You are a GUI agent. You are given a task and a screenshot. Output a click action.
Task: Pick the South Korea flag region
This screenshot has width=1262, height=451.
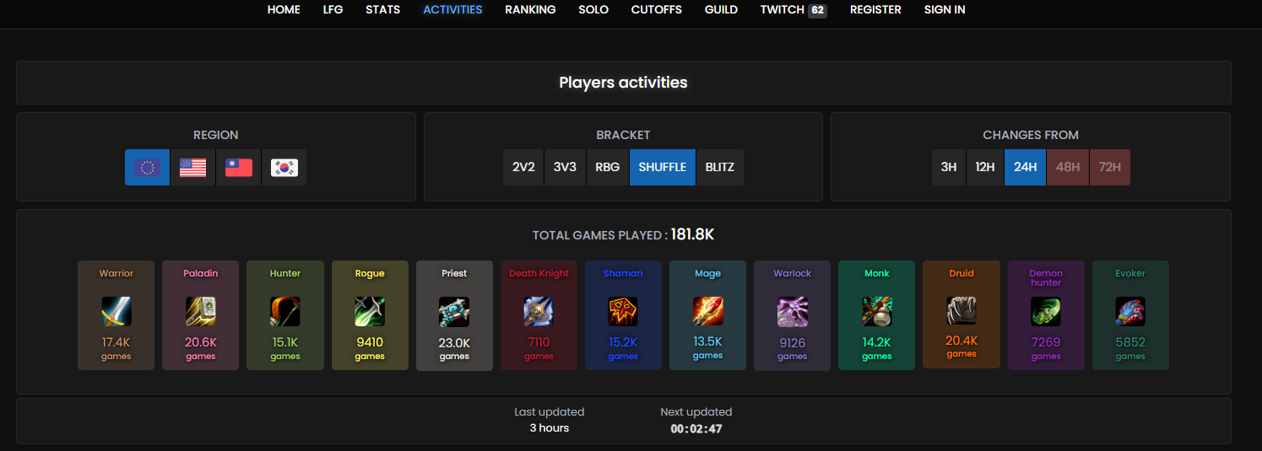[x=284, y=168]
